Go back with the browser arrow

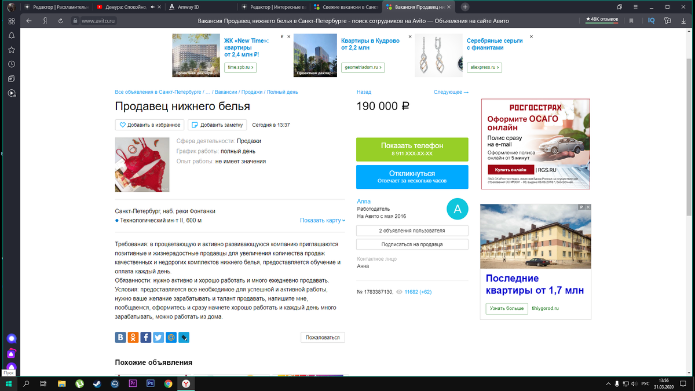[x=29, y=20]
